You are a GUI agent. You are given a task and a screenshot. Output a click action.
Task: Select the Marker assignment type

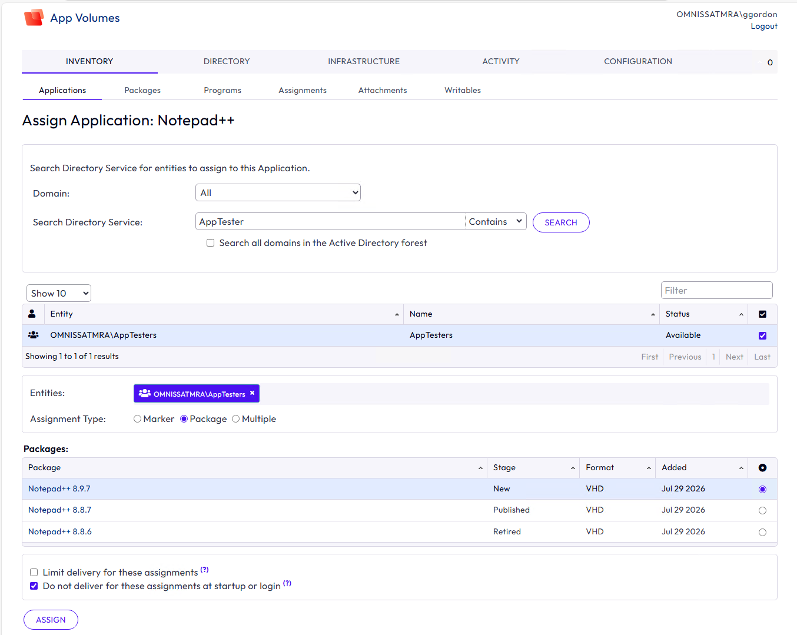137,419
